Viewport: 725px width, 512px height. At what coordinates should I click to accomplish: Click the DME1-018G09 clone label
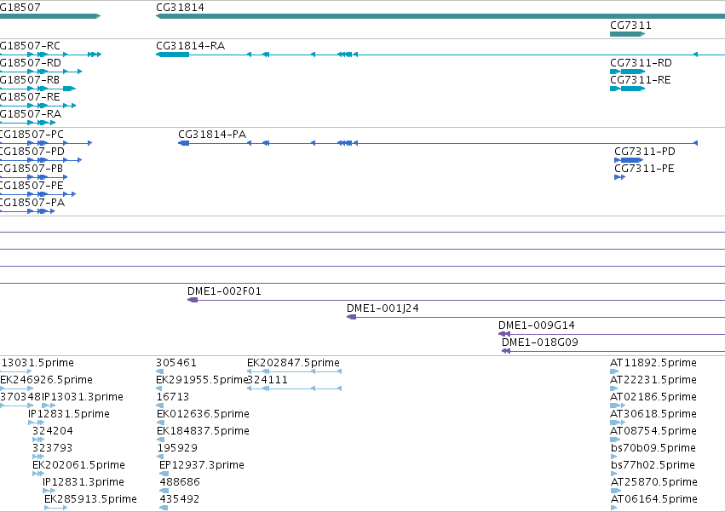click(x=540, y=342)
